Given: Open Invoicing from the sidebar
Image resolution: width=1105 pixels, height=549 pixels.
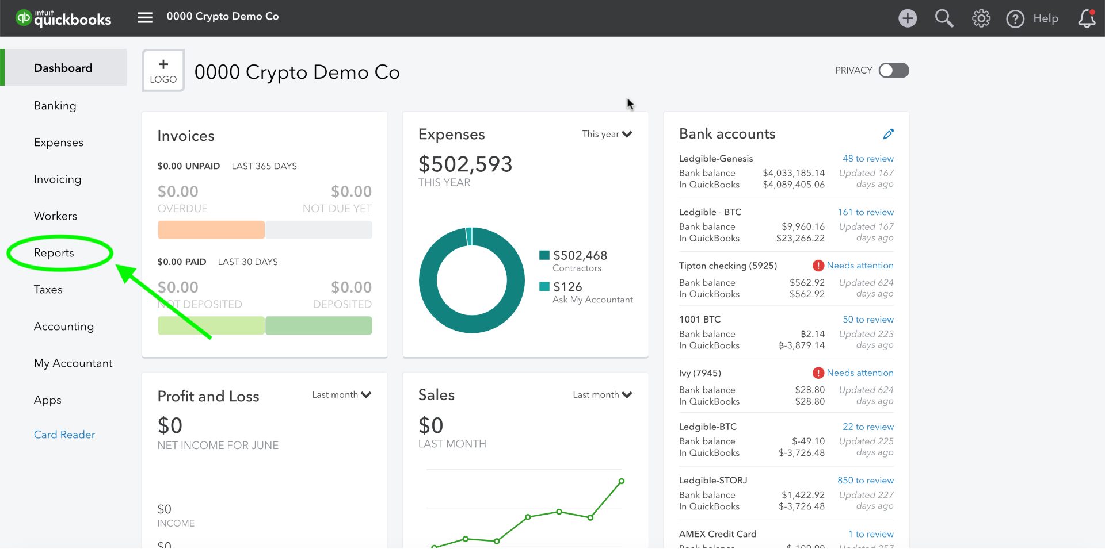Looking at the screenshot, I should pos(58,179).
